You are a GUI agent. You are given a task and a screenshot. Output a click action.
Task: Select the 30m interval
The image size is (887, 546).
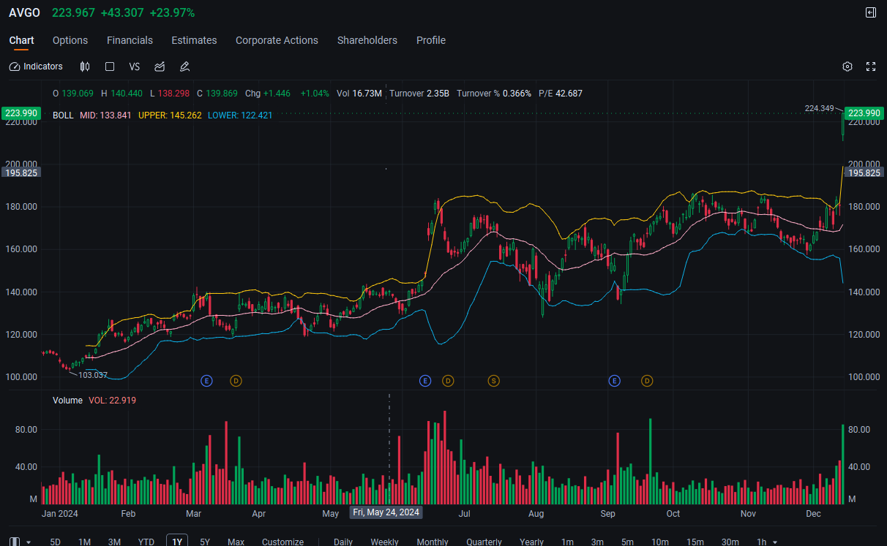click(730, 542)
